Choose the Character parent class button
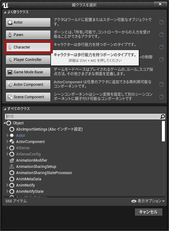The height and width of the screenshot is (231, 169). pos(28,47)
